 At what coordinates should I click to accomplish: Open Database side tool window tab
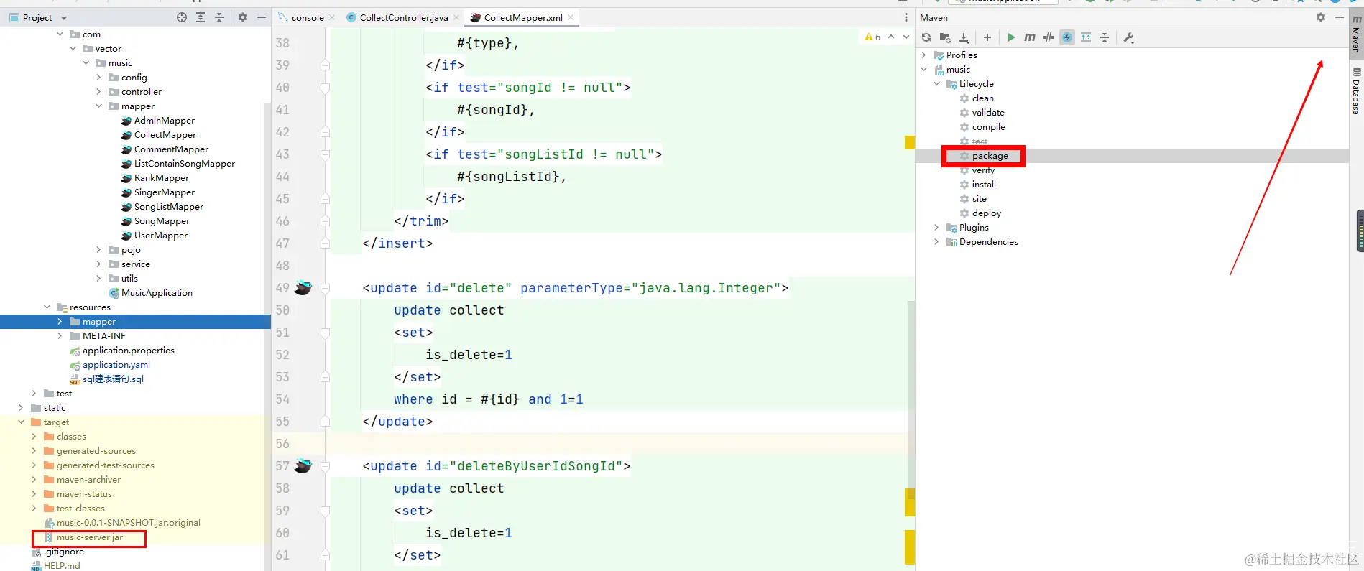coord(1356,91)
